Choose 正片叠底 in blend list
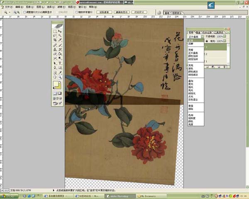The width and height of the screenshot is (249, 199). point(195,53)
